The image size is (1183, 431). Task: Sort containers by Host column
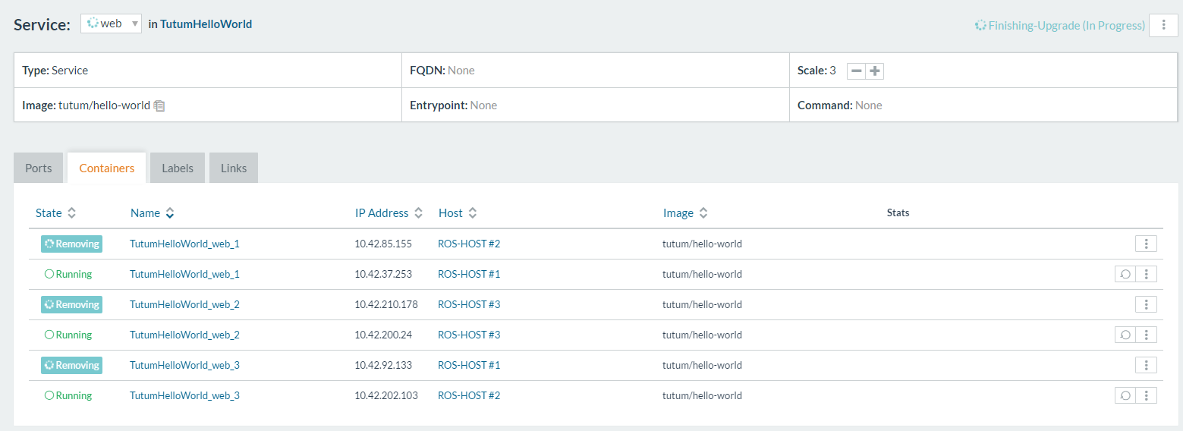(457, 213)
